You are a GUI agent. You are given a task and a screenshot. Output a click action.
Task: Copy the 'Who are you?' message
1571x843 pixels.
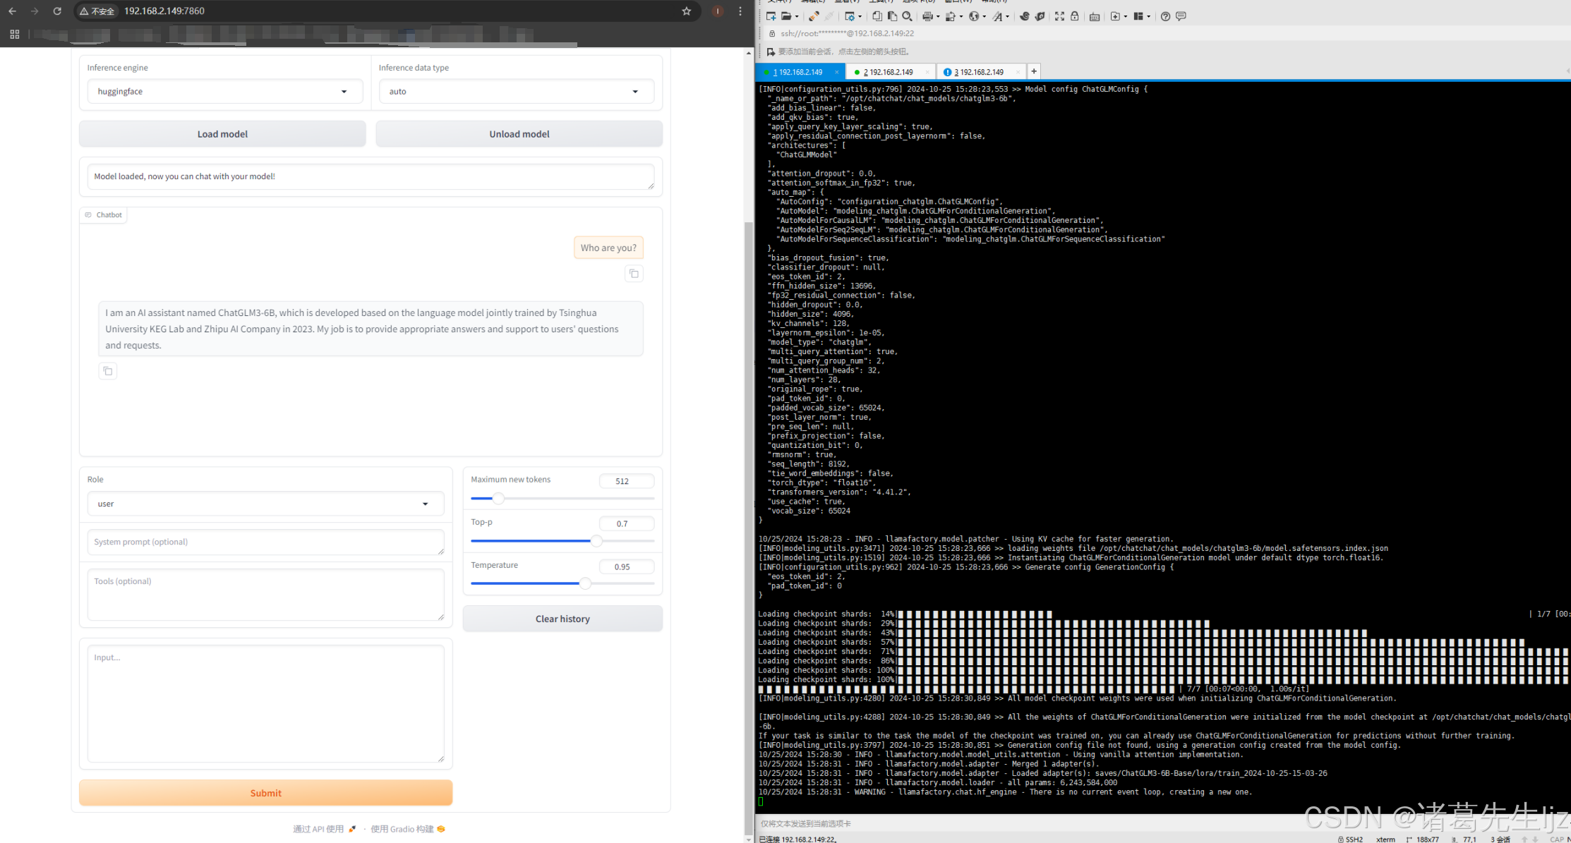click(x=634, y=274)
